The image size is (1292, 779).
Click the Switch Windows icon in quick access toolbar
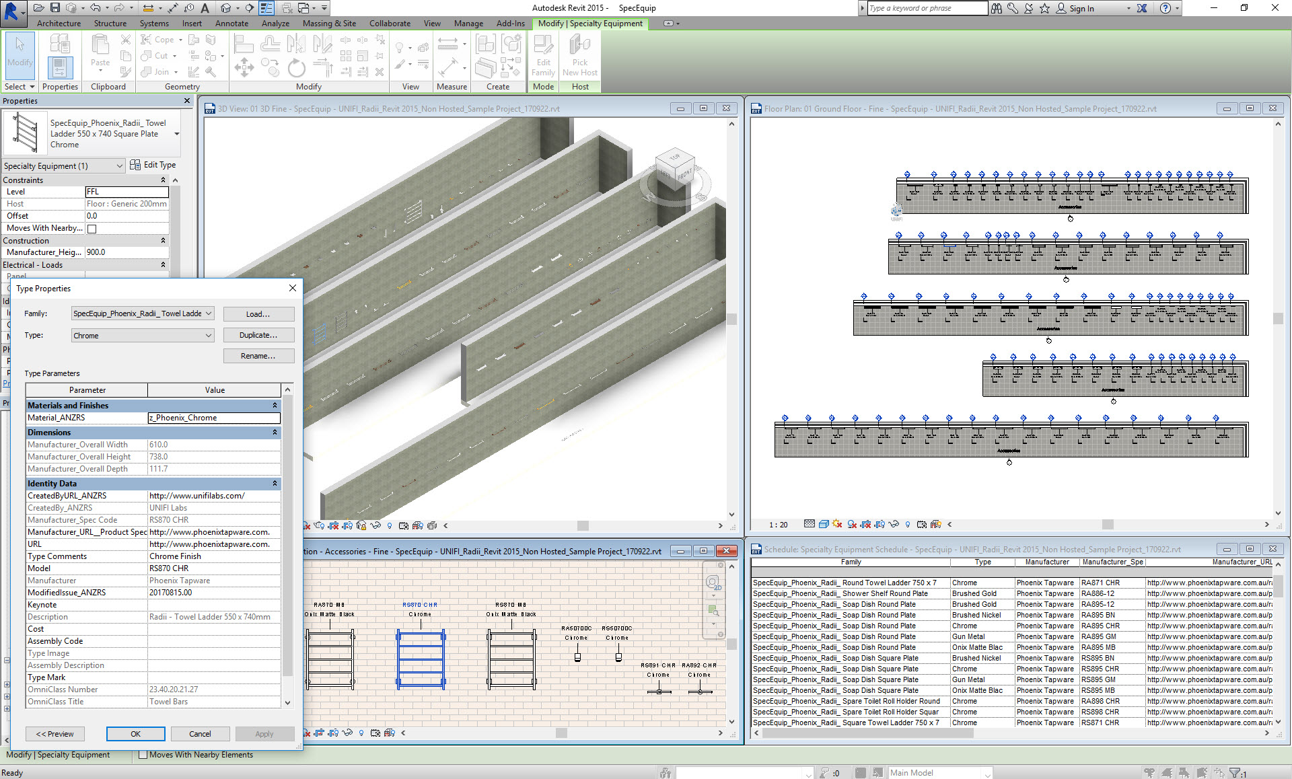[x=303, y=8]
